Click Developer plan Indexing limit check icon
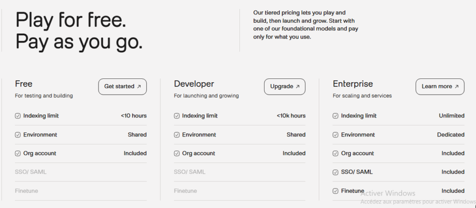The height and width of the screenshot is (208, 476). 177,116
